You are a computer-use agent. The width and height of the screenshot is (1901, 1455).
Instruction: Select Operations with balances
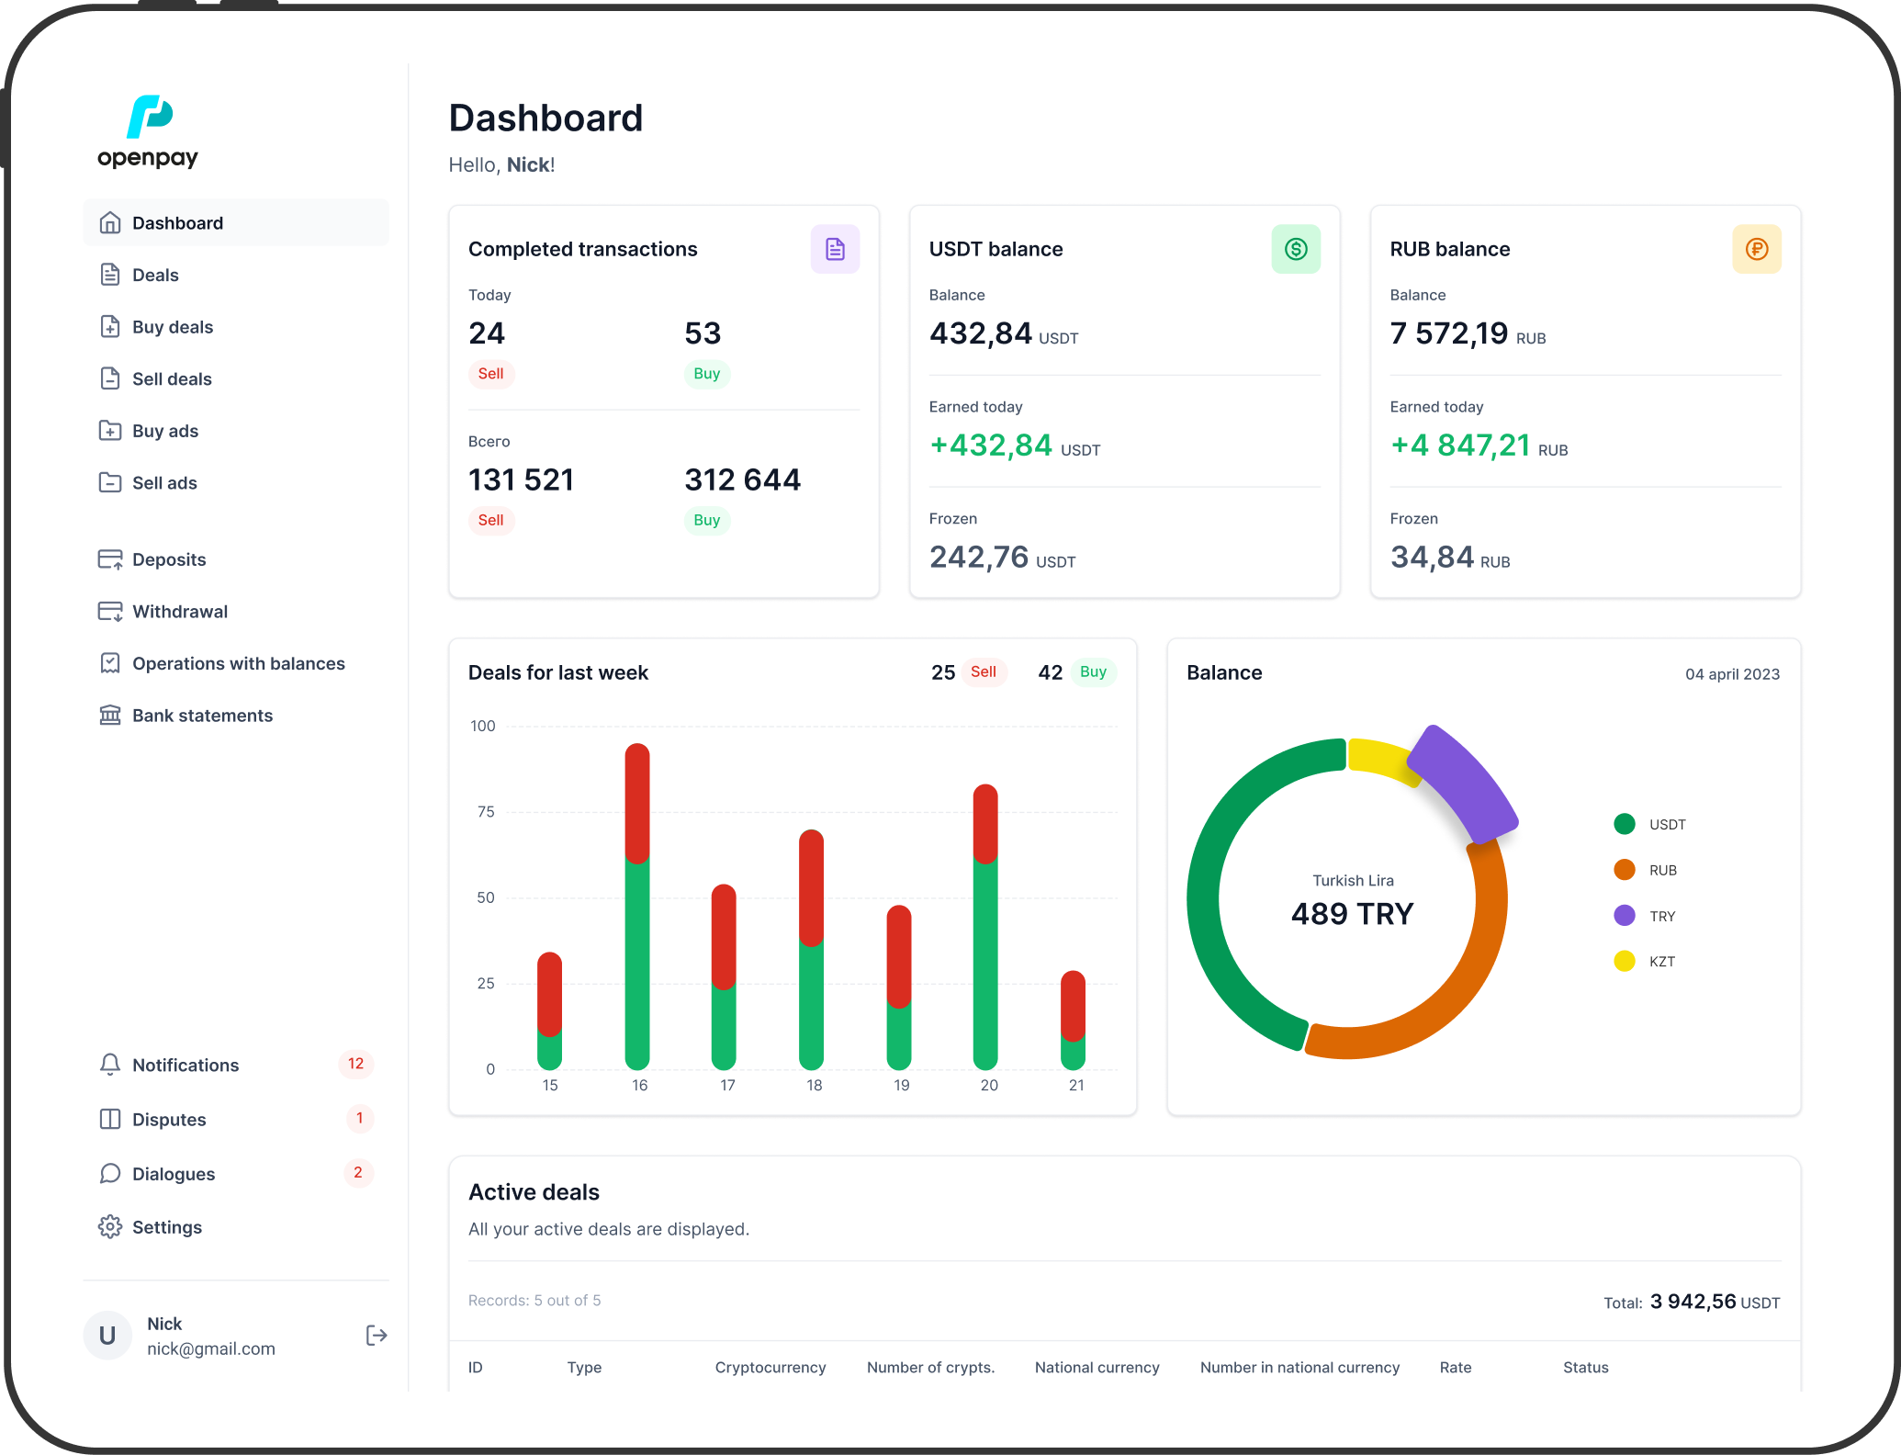tap(236, 663)
